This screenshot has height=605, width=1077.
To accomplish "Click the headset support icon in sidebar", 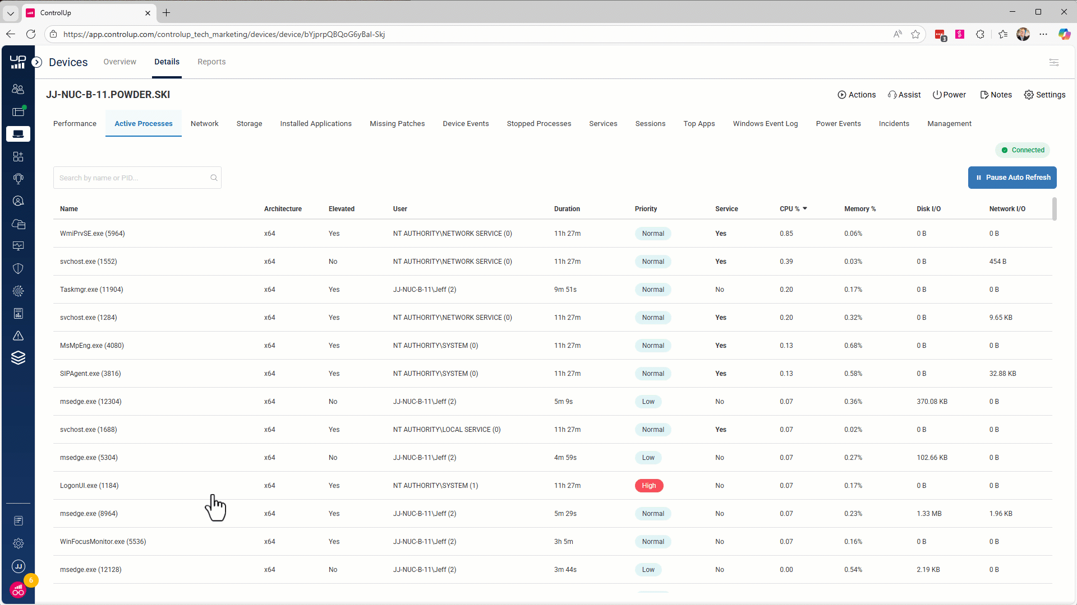I will click(18, 179).
